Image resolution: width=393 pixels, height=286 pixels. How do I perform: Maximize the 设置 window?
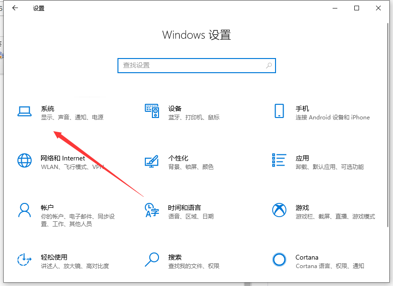(357, 8)
